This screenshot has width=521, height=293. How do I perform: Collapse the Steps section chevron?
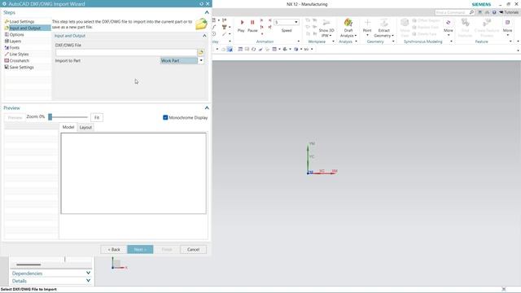point(207,12)
